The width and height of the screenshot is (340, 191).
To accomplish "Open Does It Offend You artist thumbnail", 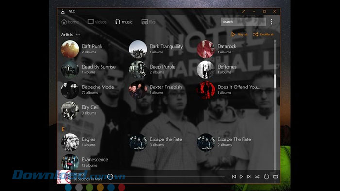I will (205, 90).
